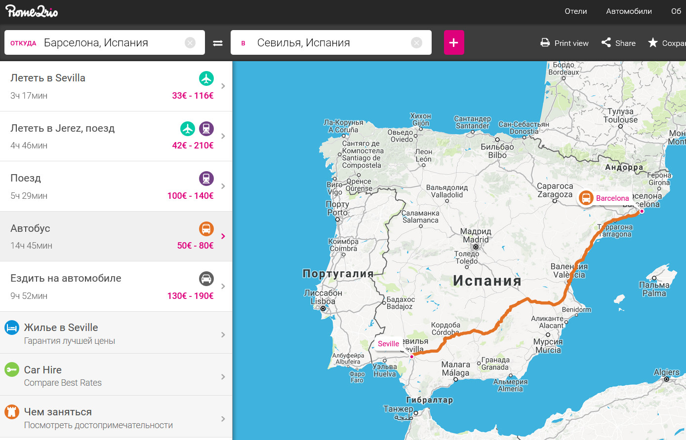Expand the Лететь в Jerez, поезд option
The image size is (686, 440).
click(x=223, y=136)
